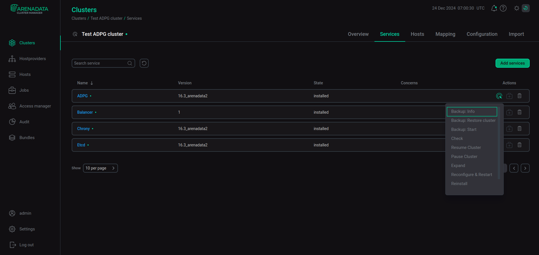The height and width of the screenshot is (255, 539).
Task: Switch to light theme sun icon
Action: coord(516,8)
